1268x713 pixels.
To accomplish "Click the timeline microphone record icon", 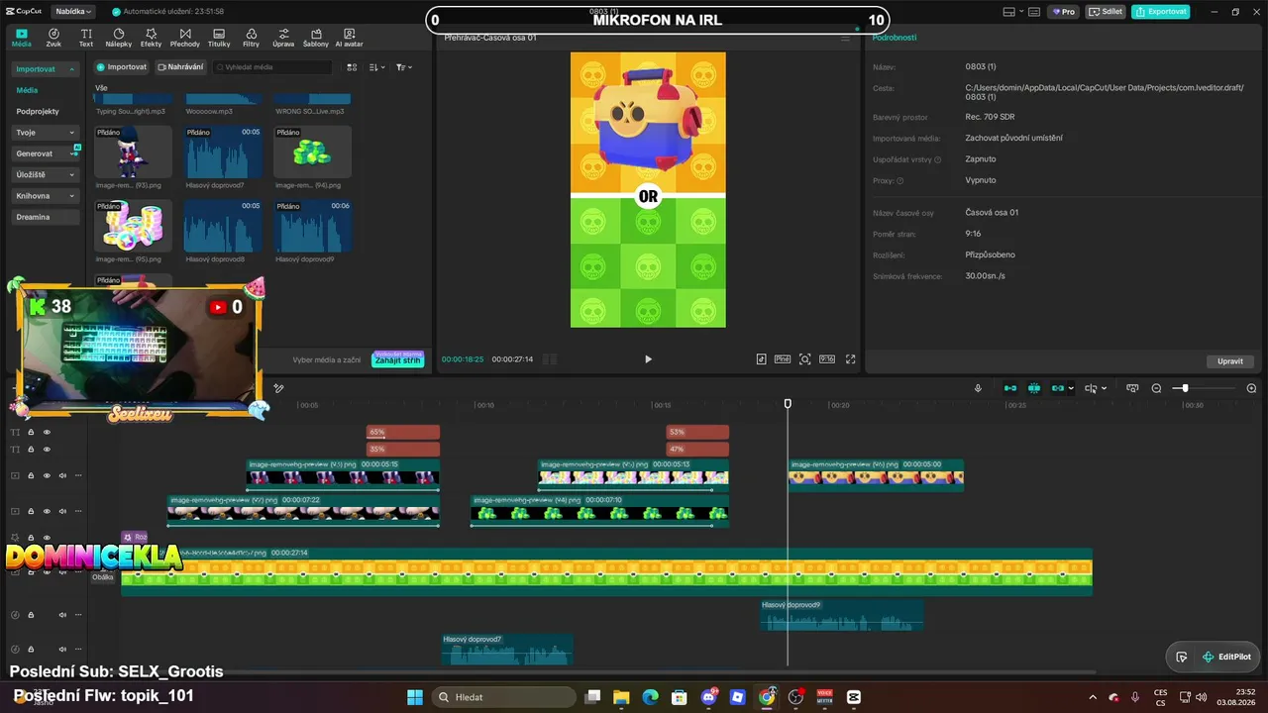I will pyautogui.click(x=978, y=388).
